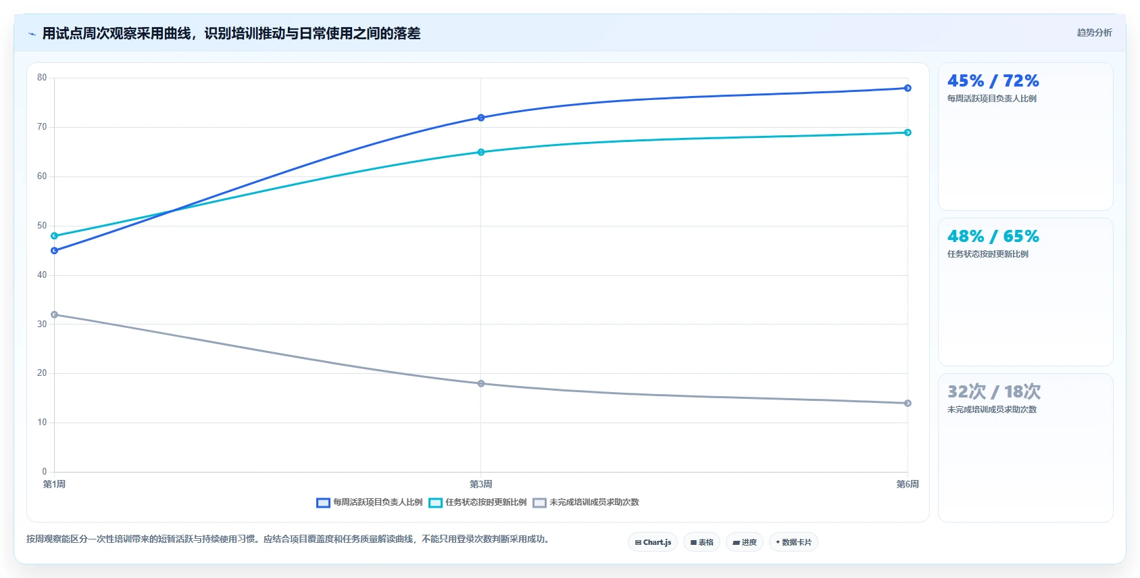Screen dimensions: 1140x578
Task: Click the 32次 / 18次 stat value
Action: point(994,392)
